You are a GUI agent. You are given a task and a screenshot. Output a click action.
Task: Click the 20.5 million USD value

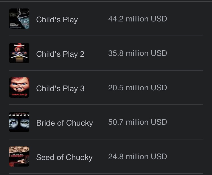[x=137, y=88]
